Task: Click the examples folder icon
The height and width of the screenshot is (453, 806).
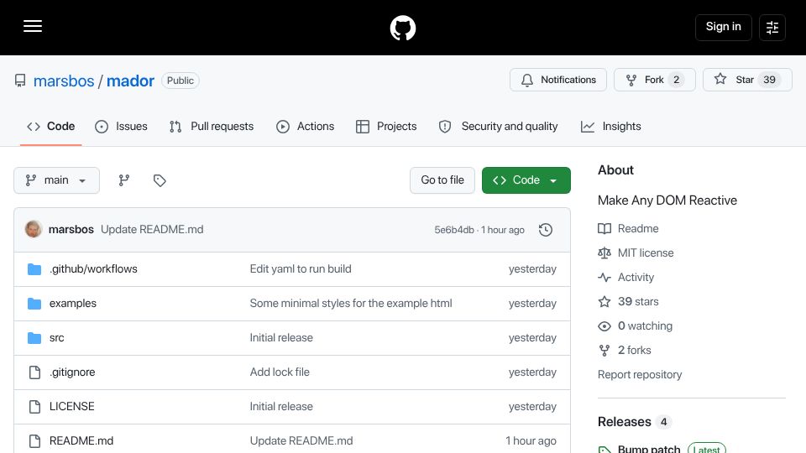Action: [x=34, y=304]
